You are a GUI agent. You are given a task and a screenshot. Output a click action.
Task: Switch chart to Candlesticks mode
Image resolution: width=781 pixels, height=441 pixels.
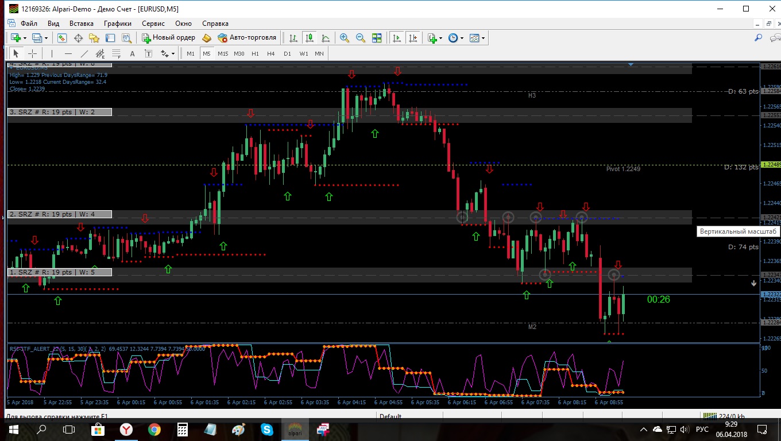310,38
